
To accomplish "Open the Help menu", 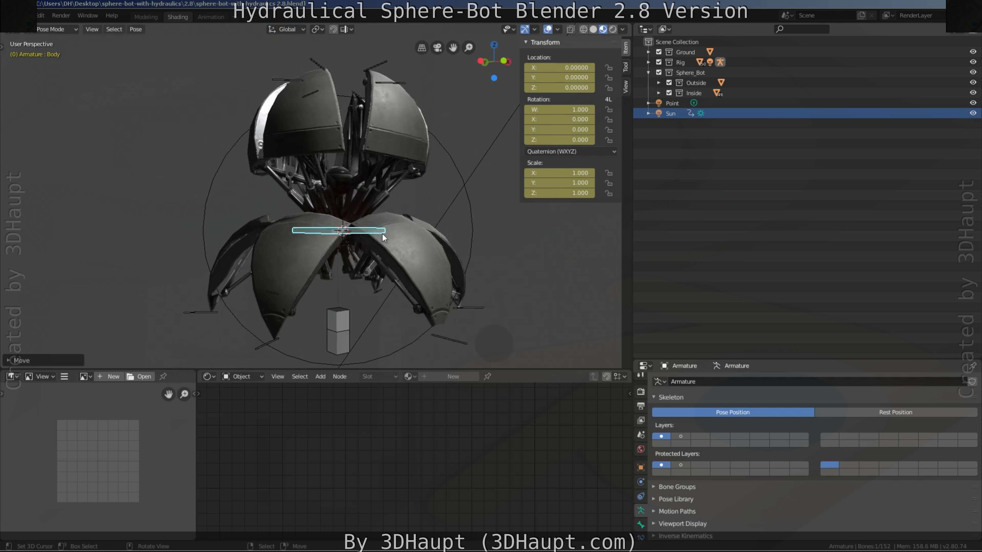I will 112,16.
